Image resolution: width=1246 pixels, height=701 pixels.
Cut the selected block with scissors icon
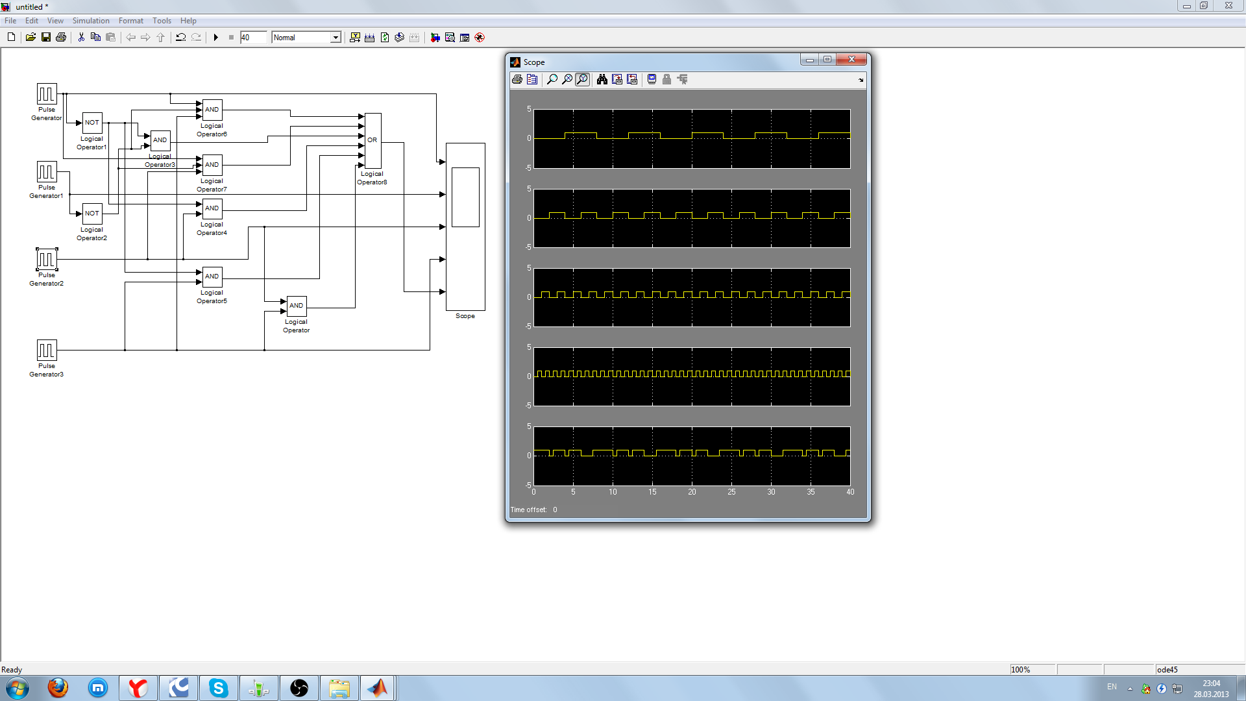pyautogui.click(x=81, y=38)
